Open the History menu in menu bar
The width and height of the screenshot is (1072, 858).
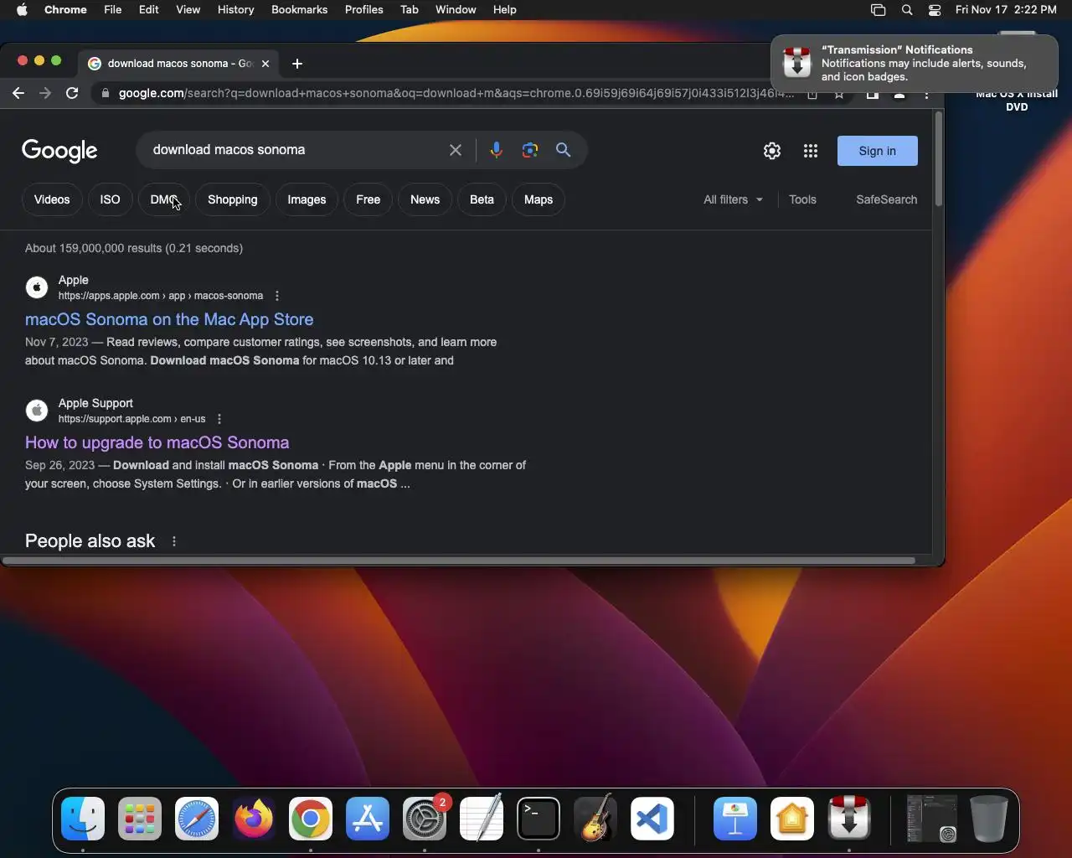click(235, 10)
